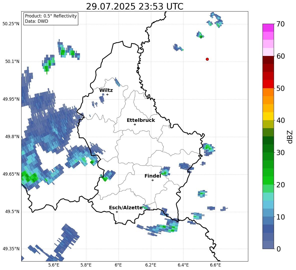Click the Esch/Alzette station cross marker
This screenshot has width=296, height=270.
click(x=117, y=212)
